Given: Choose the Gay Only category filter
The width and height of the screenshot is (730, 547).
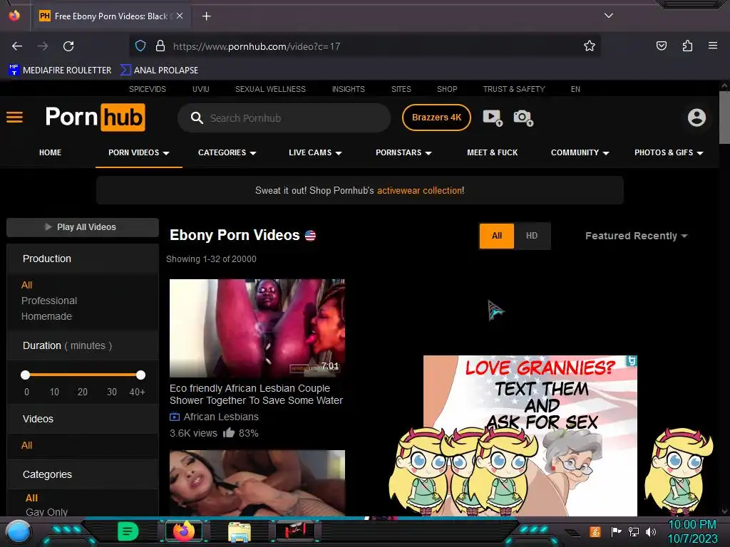Looking at the screenshot, I should [x=46, y=511].
